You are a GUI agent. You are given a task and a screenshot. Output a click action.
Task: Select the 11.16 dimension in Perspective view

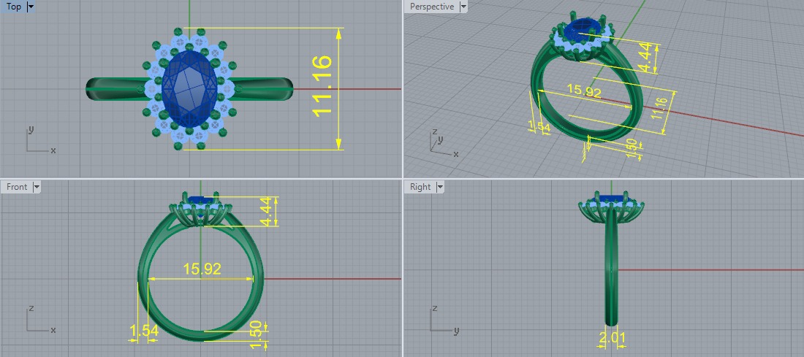pyautogui.click(x=659, y=109)
